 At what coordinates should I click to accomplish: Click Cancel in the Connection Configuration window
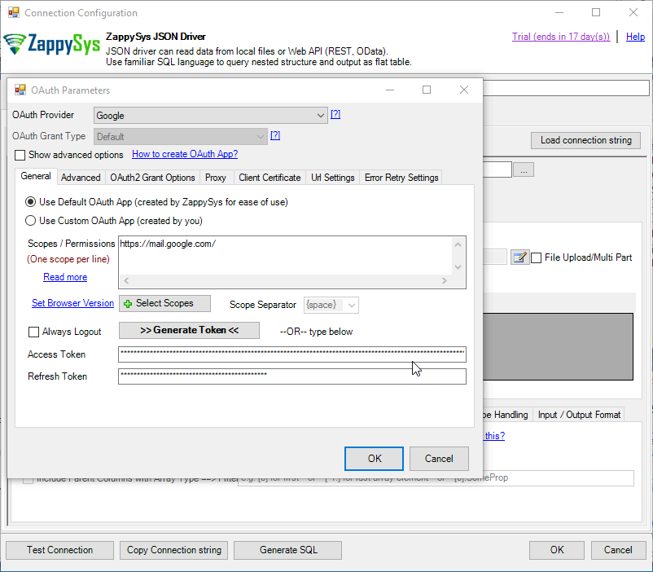[618, 550]
